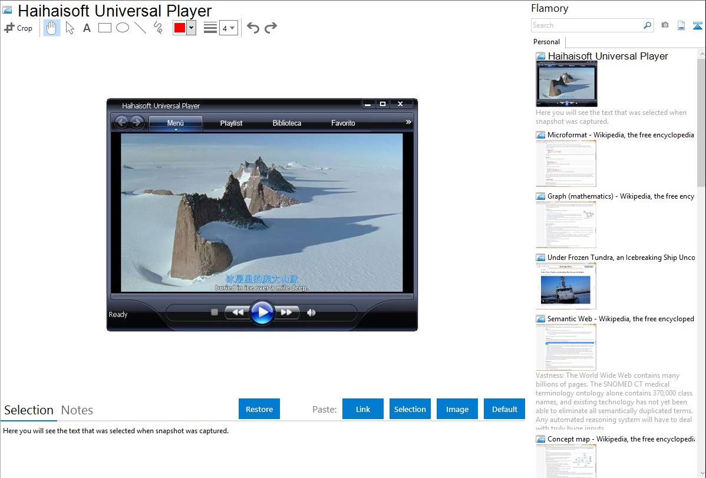Choose the arrow pointer tool
This screenshot has width=706, height=478.
click(x=70, y=28)
